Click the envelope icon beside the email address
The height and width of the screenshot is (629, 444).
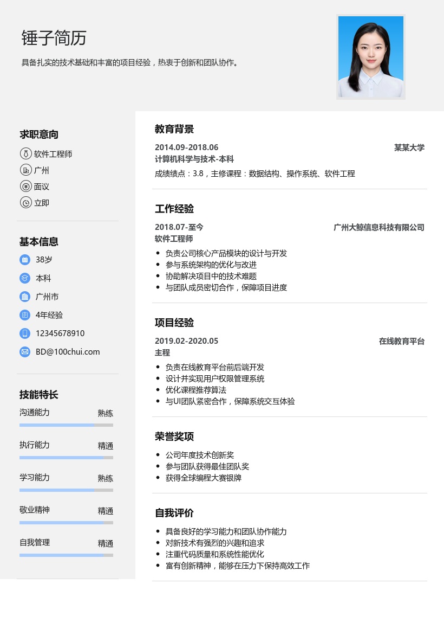click(x=25, y=352)
